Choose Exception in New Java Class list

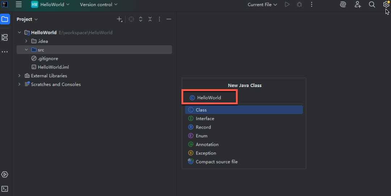pos(244,153)
